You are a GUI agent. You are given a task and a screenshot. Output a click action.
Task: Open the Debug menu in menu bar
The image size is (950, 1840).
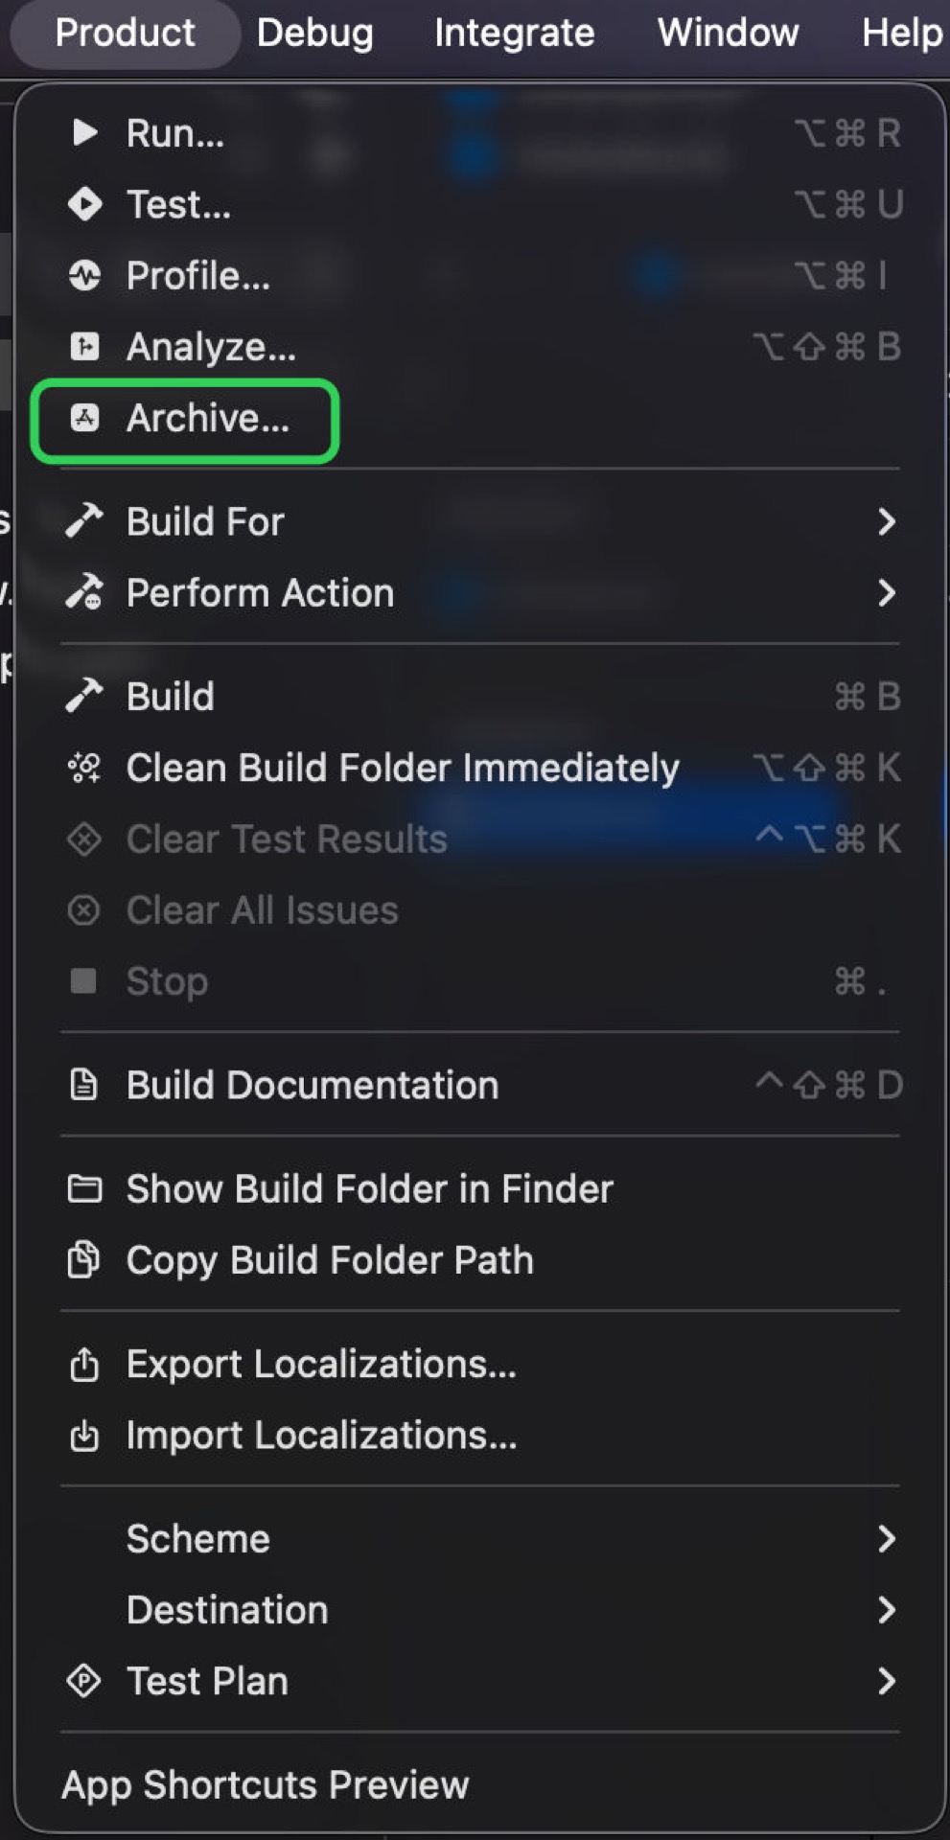(x=314, y=33)
